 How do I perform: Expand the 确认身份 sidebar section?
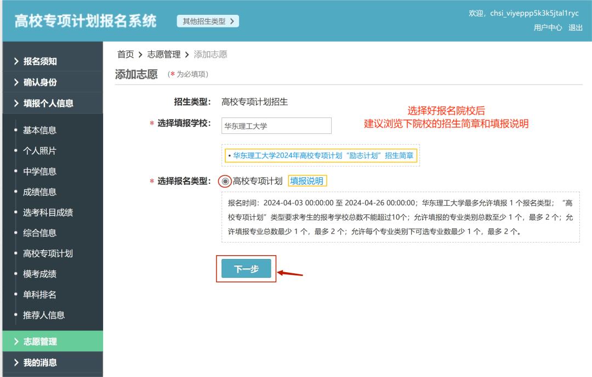[33, 82]
